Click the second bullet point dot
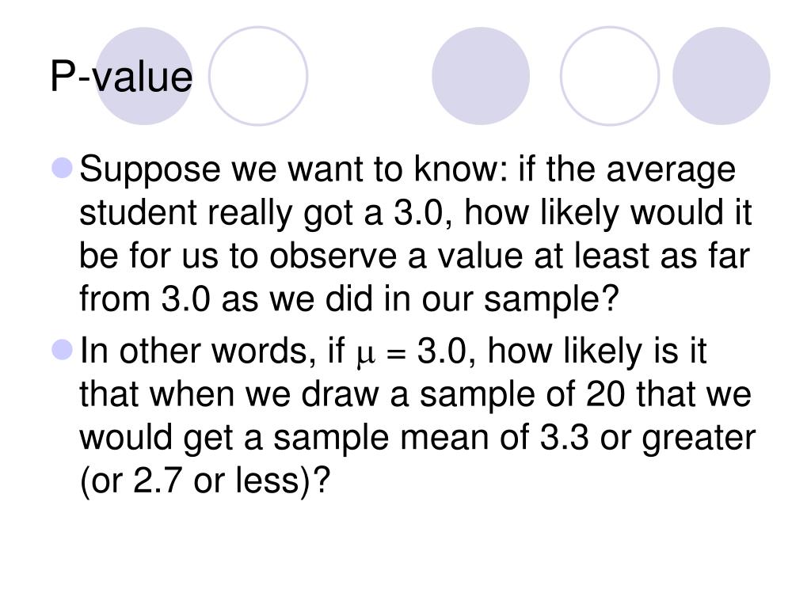Screen dimensions: 811x608 (64, 349)
